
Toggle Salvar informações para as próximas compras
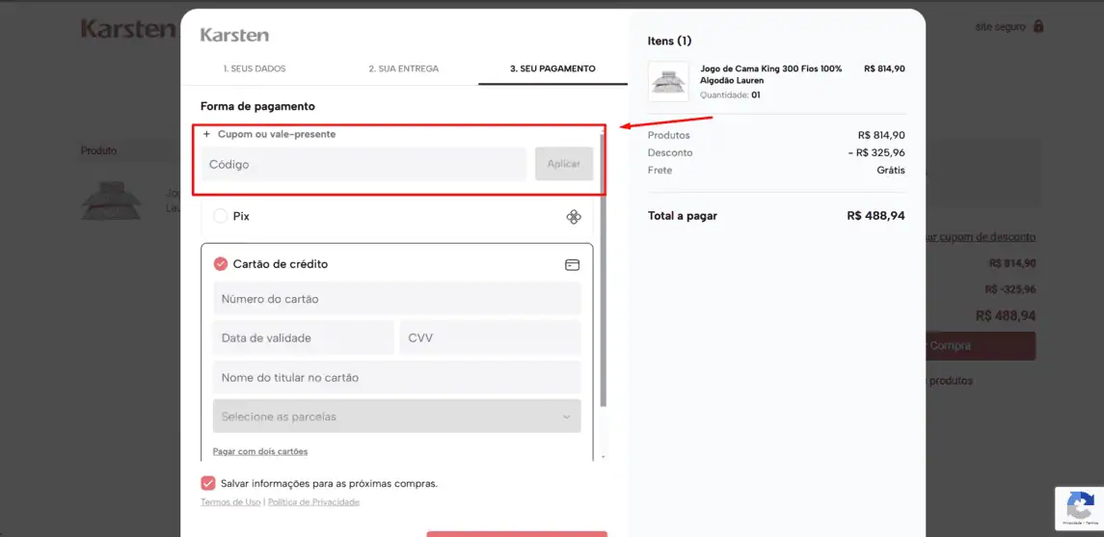point(207,484)
